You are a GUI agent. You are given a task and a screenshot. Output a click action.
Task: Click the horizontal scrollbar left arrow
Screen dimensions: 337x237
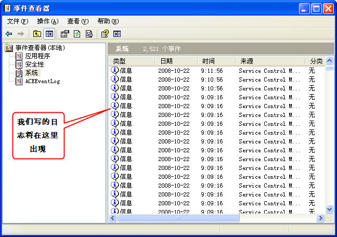(x=113, y=218)
